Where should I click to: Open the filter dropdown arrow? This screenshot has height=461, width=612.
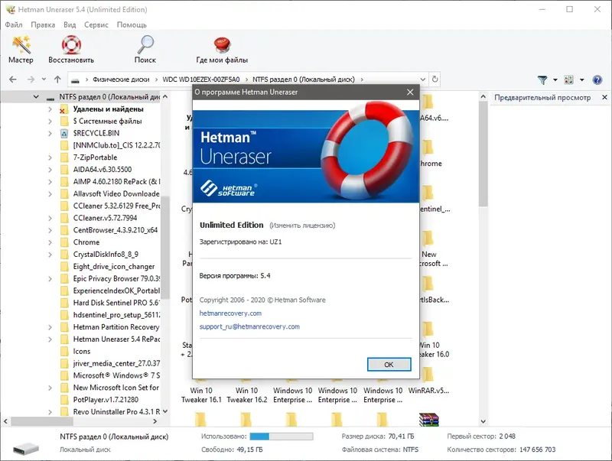(x=556, y=79)
